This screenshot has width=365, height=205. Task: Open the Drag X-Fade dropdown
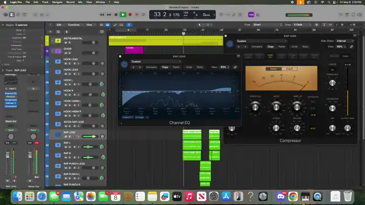(302, 25)
